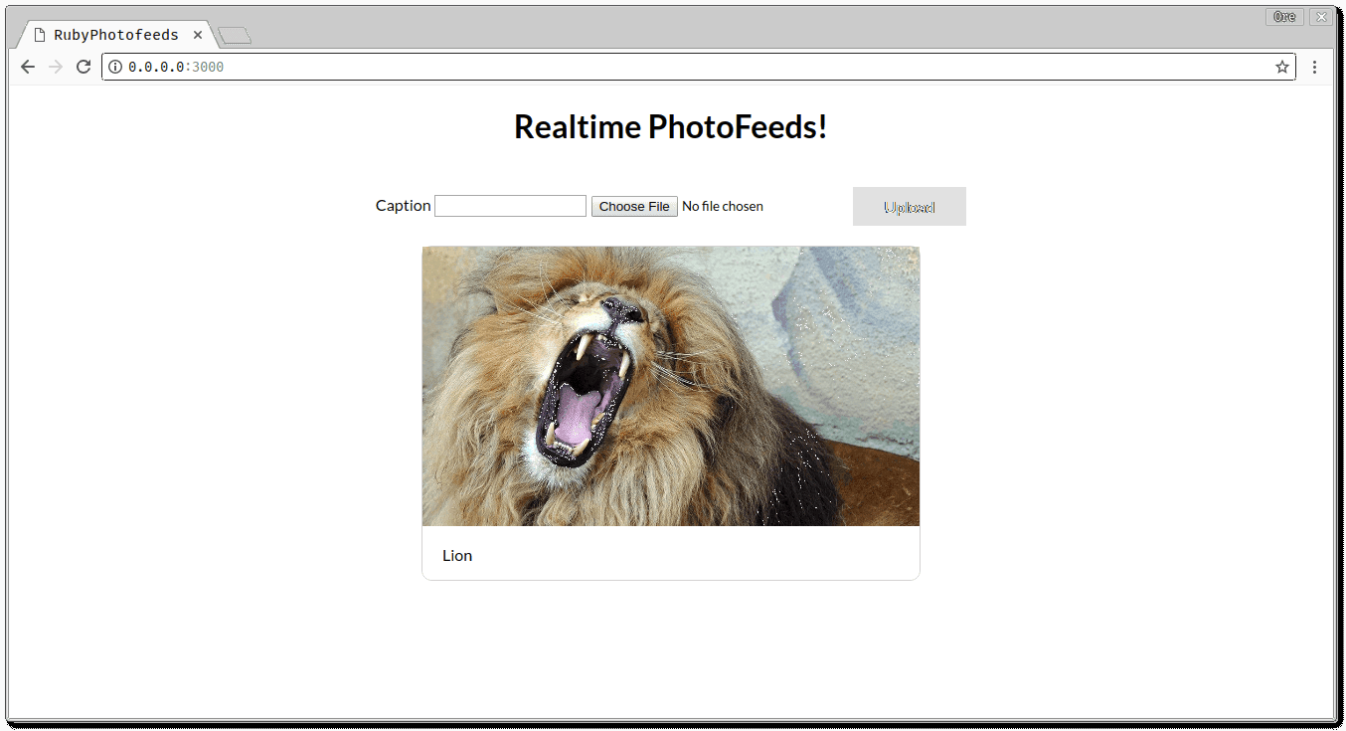1346x731 pixels.
Task: Bookmark this page with the star icon
Action: [x=1281, y=67]
